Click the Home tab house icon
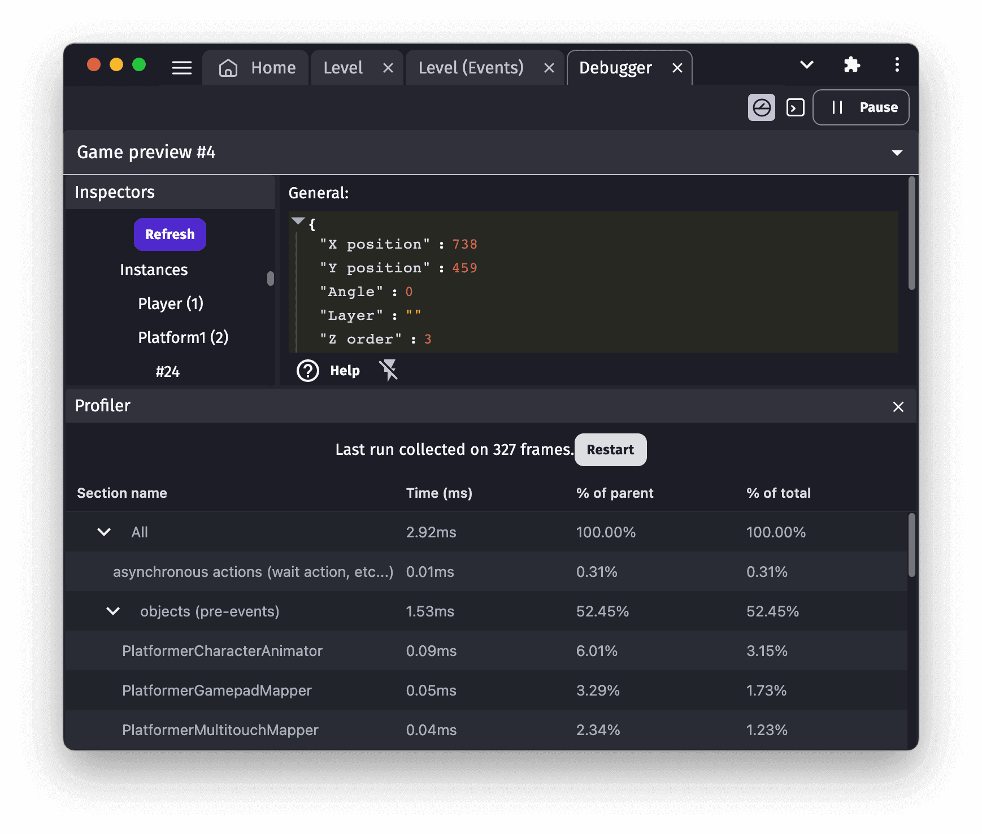This screenshot has height=834, width=982. 228,68
